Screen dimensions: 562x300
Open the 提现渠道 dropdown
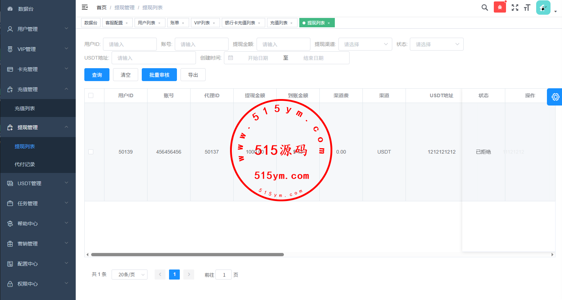coord(365,44)
